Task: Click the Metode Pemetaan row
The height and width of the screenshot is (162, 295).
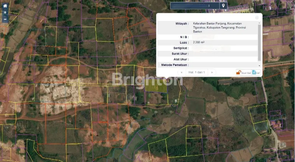Action: coord(208,65)
